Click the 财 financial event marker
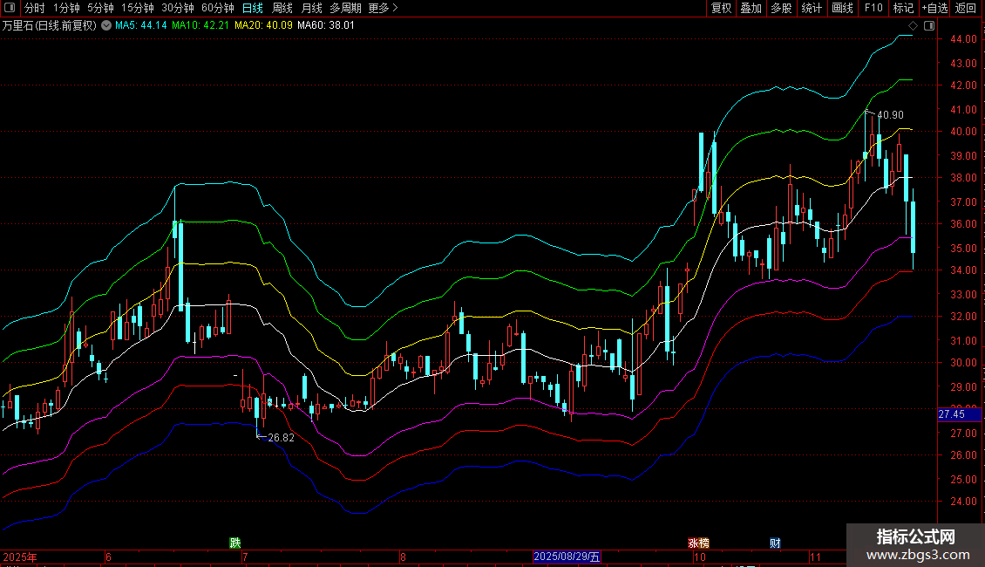 [775, 543]
